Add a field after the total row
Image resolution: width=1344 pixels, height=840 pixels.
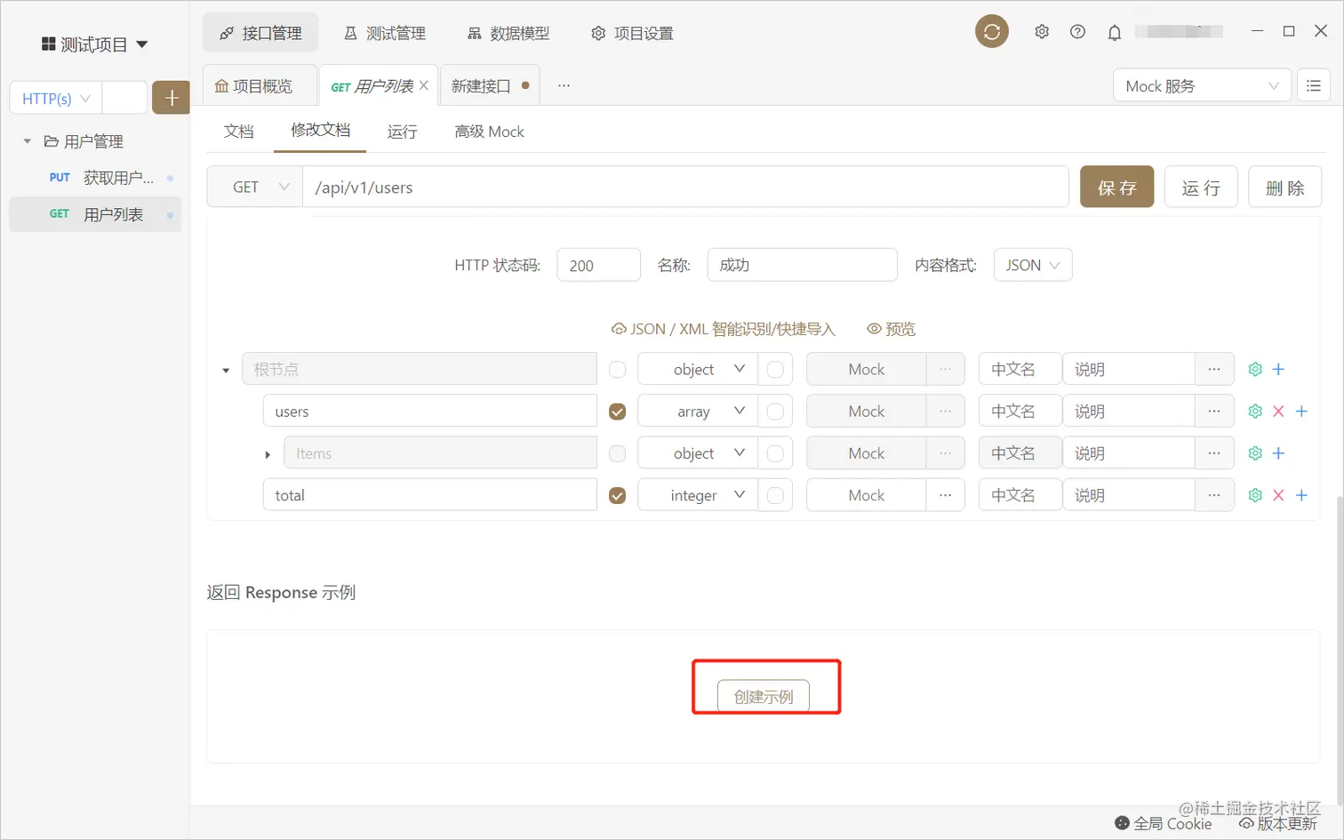pos(1301,495)
